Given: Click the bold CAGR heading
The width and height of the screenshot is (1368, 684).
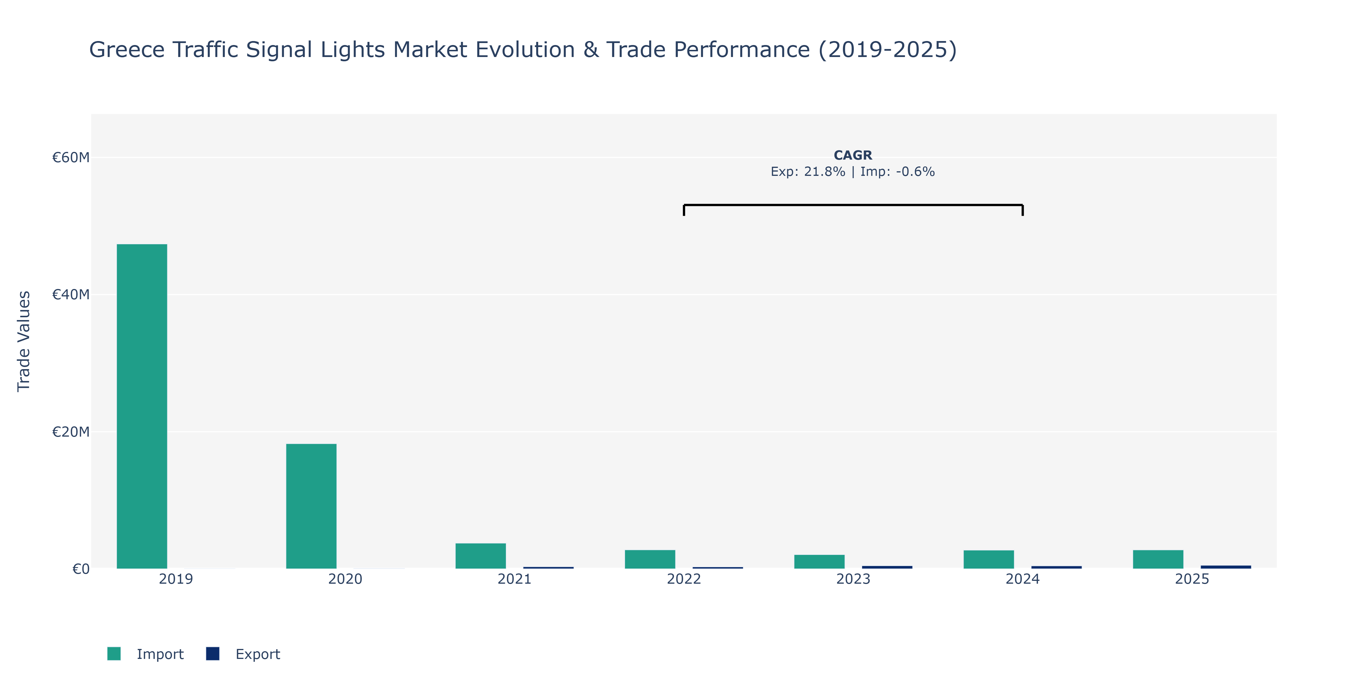Looking at the screenshot, I should pos(853,155).
